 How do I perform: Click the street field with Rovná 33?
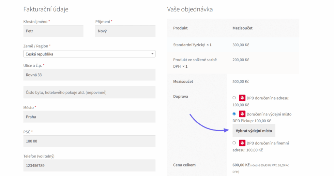pos(89,75)
